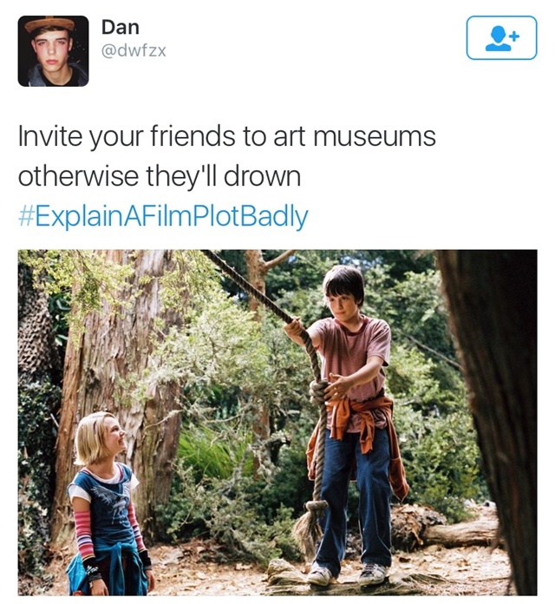Follow Dan with the add-user button
The image size is (555, 604).
tap(501, 38)
